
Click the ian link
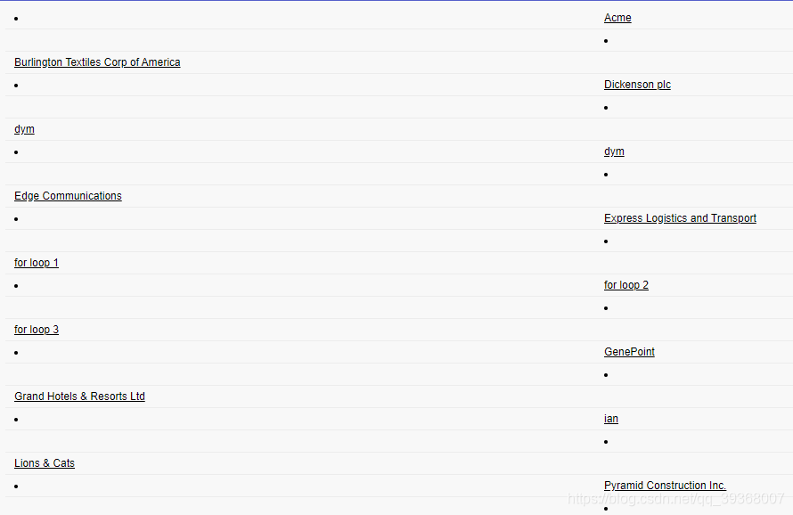point(611,418)
